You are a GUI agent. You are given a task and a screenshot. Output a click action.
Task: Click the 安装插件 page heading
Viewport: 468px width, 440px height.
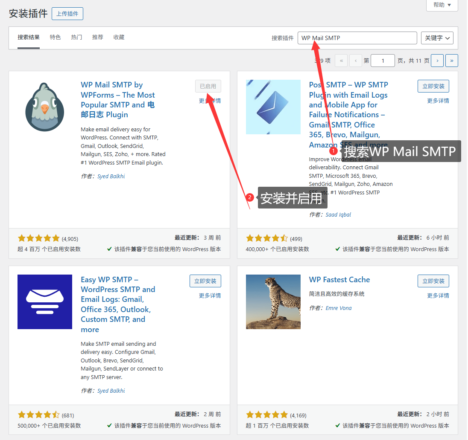click(x=28, y=13)
